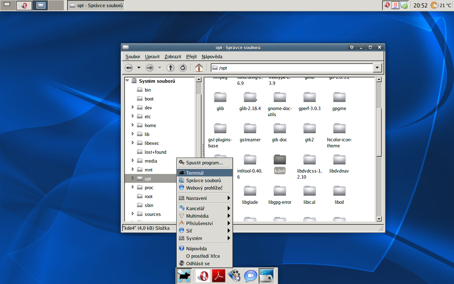This screenshot has width=454, height=284.
Task: Open the Multimédia submenu
Action: (x=205, y=216)
